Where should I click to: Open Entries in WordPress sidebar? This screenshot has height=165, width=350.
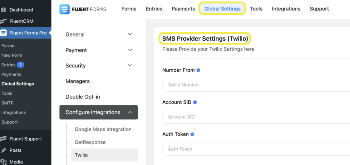[x=8, y=65]
